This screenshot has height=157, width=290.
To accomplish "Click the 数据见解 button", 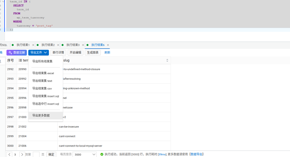I will coord(17,53).
